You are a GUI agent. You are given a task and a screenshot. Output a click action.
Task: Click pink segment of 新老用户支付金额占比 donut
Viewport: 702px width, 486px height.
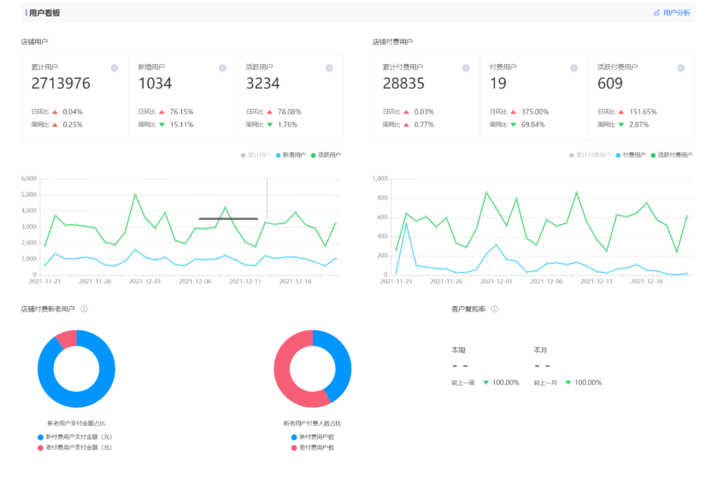(67, 339)
